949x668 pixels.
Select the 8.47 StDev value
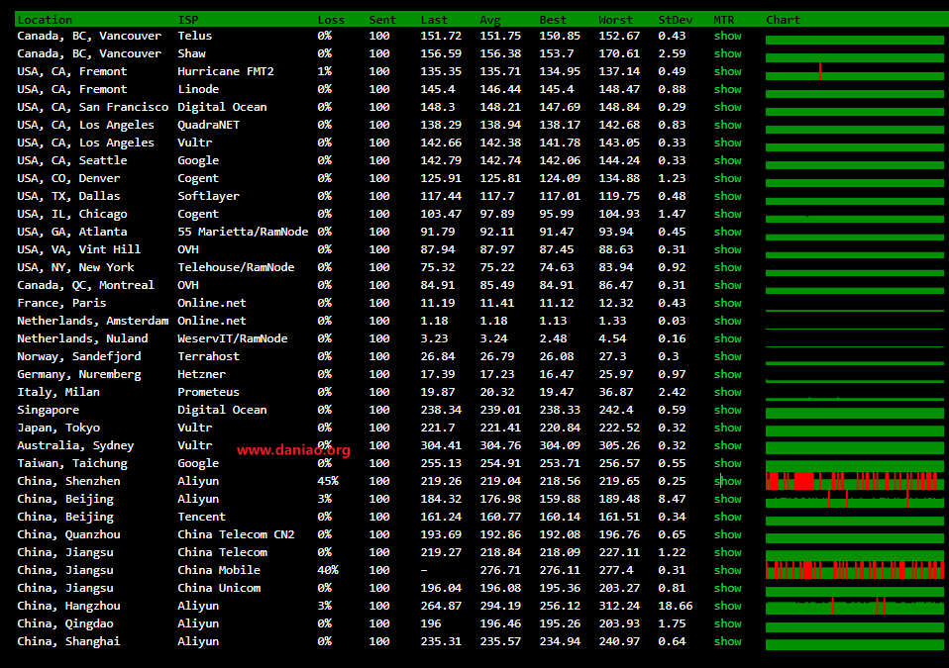pos(672,500)
